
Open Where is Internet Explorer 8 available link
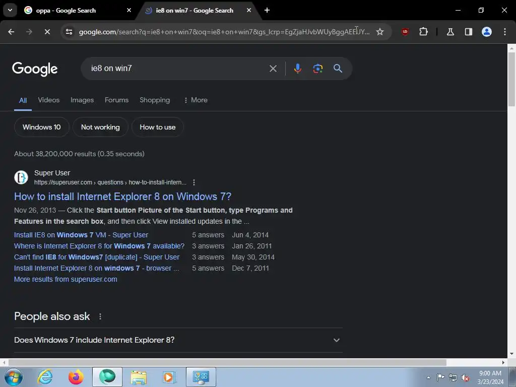(99, 246)
